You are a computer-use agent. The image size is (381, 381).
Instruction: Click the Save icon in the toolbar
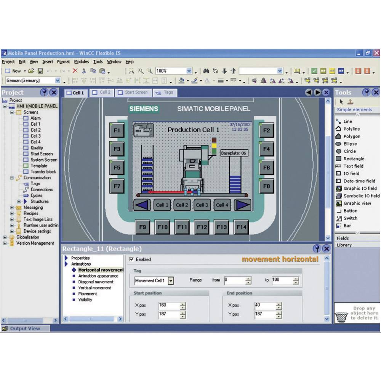coord(40,71)
